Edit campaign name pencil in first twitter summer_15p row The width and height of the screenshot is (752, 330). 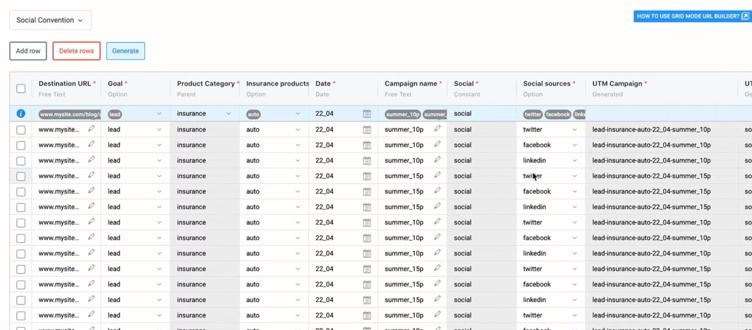[437, 175]
